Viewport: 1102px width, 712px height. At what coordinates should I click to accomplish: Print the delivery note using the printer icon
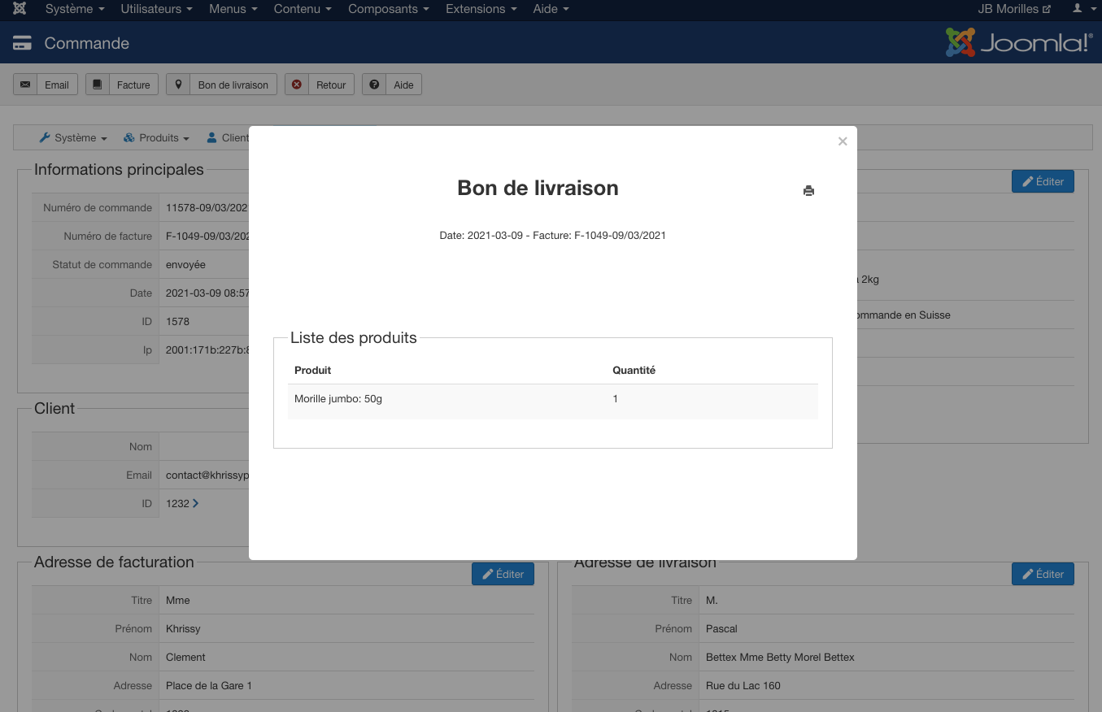tap(808, 191)
